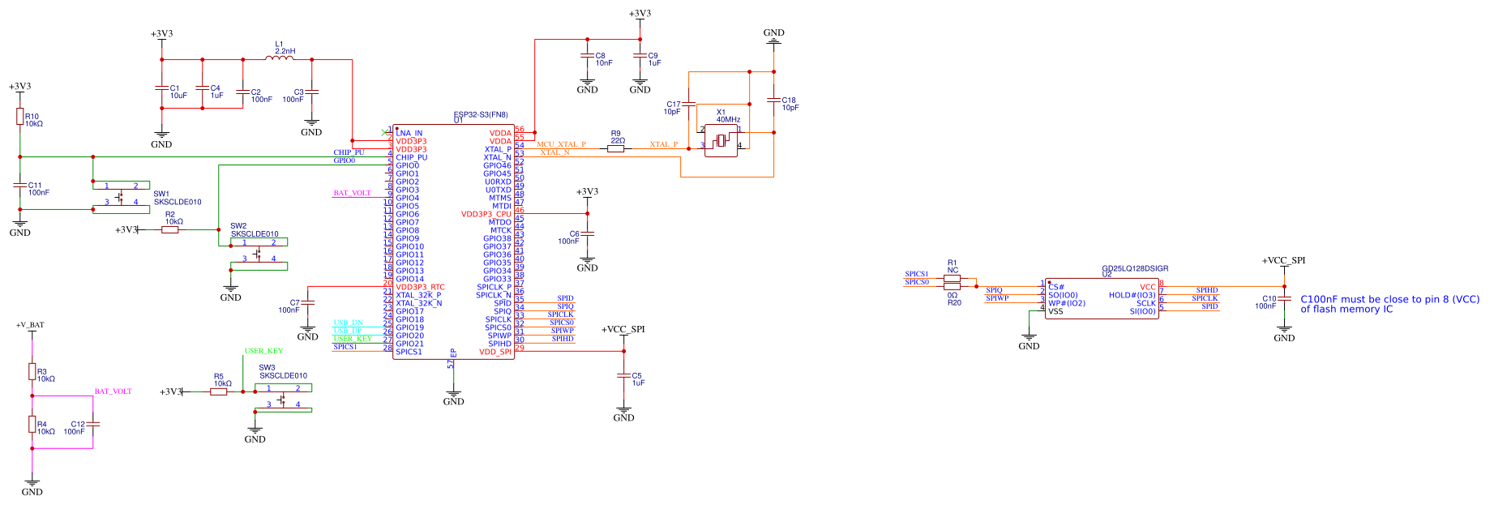
Task: Select the R9 22Ω series resistor
Action: [x=616, y=148]
